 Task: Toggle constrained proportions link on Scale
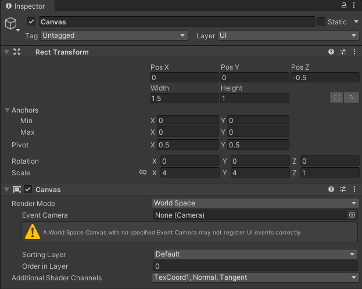pyautogui.click(x=143, y=172)
